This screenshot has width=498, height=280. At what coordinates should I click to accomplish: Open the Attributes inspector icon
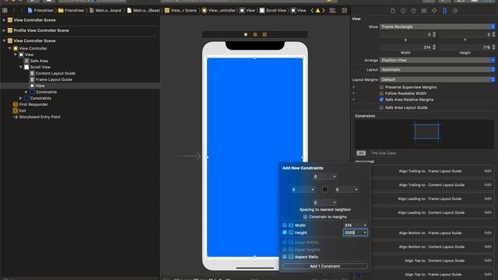(434, 10)
